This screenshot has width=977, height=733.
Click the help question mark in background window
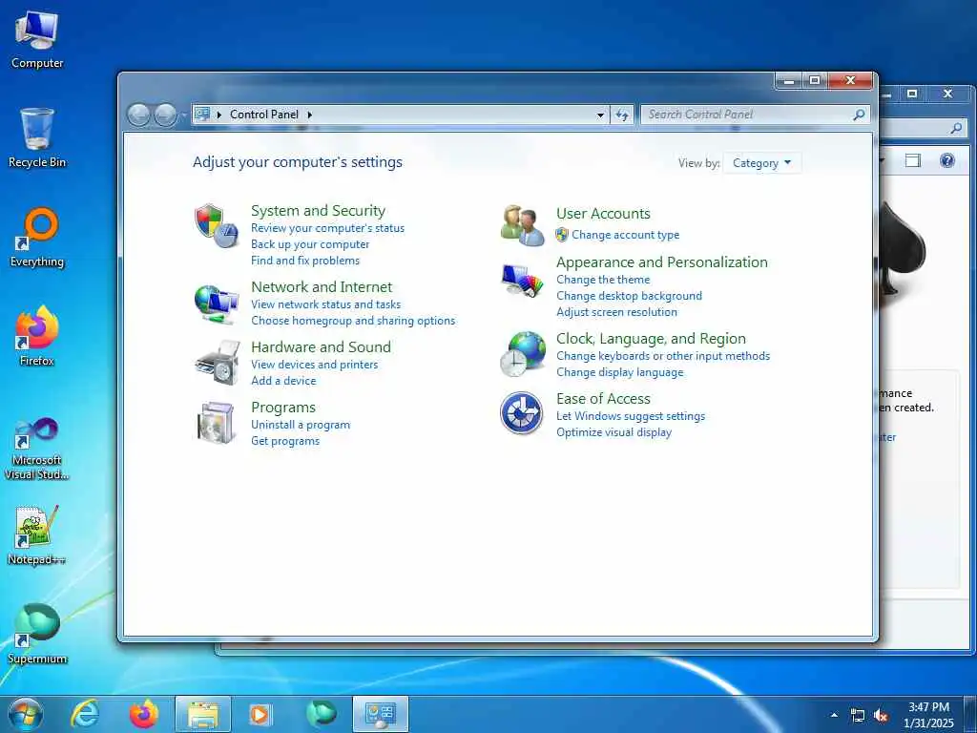pos(947,160)
